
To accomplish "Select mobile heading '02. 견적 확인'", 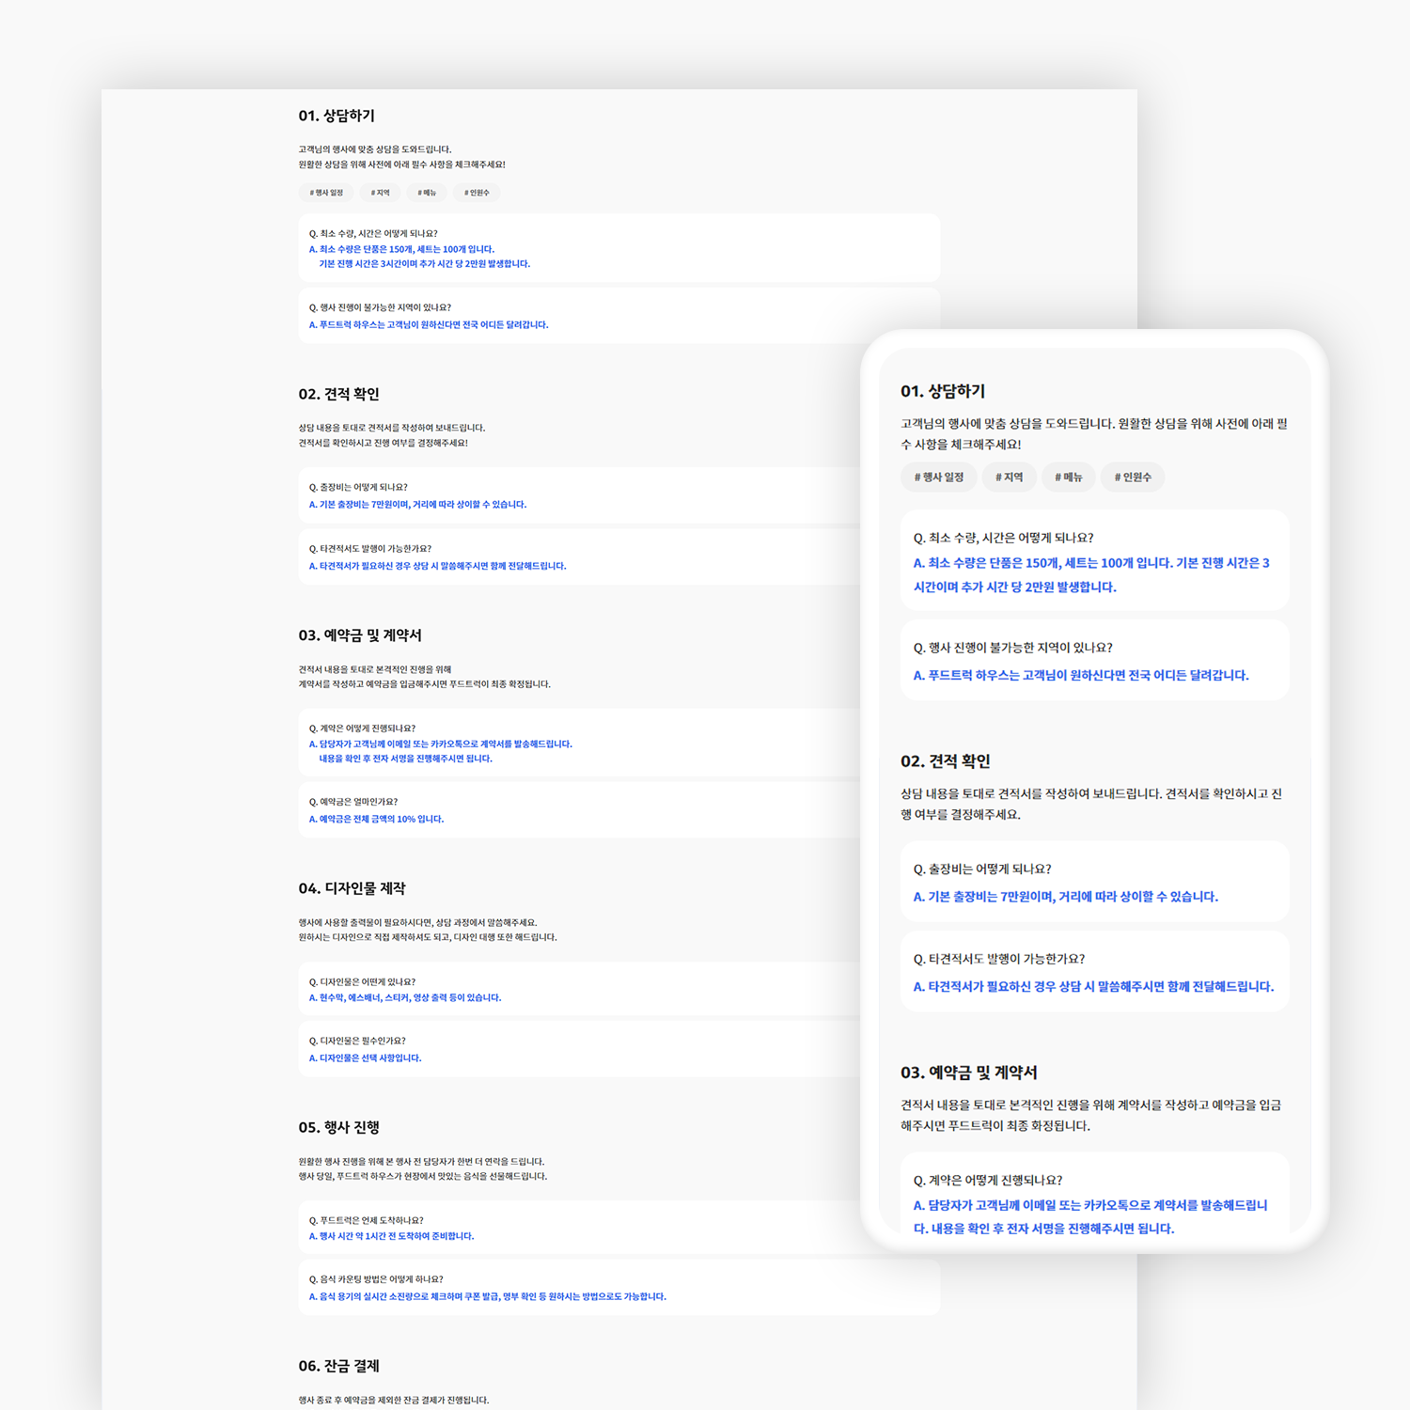I will (946, 761).
